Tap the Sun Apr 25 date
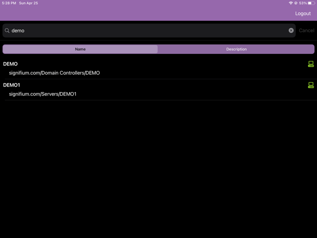 tap(29, 3)
